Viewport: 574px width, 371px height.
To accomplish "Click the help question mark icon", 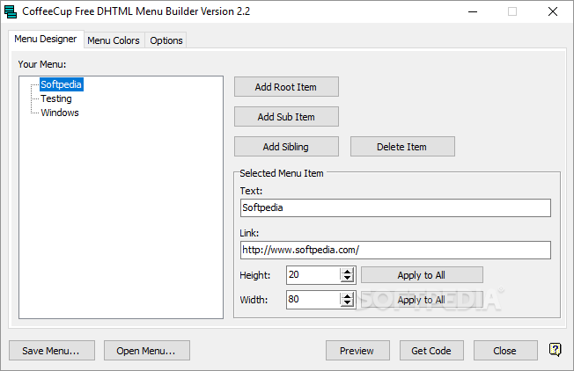I will [555, 350].
